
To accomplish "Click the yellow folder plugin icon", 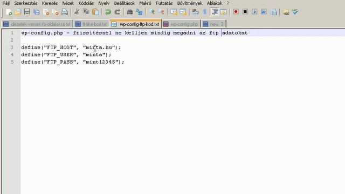I will click(286, 12).
